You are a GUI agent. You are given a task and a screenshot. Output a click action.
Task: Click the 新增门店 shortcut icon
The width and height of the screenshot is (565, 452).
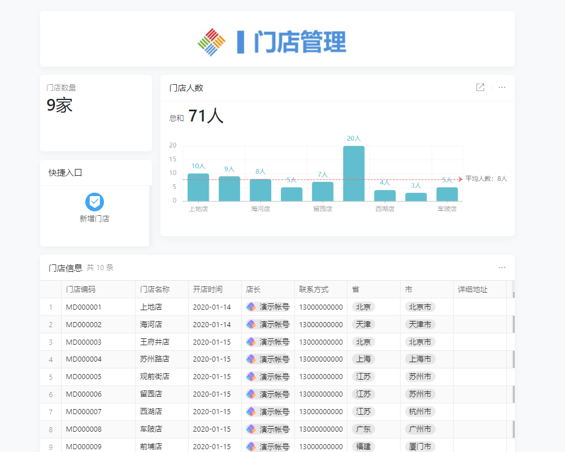coord(94,202)
